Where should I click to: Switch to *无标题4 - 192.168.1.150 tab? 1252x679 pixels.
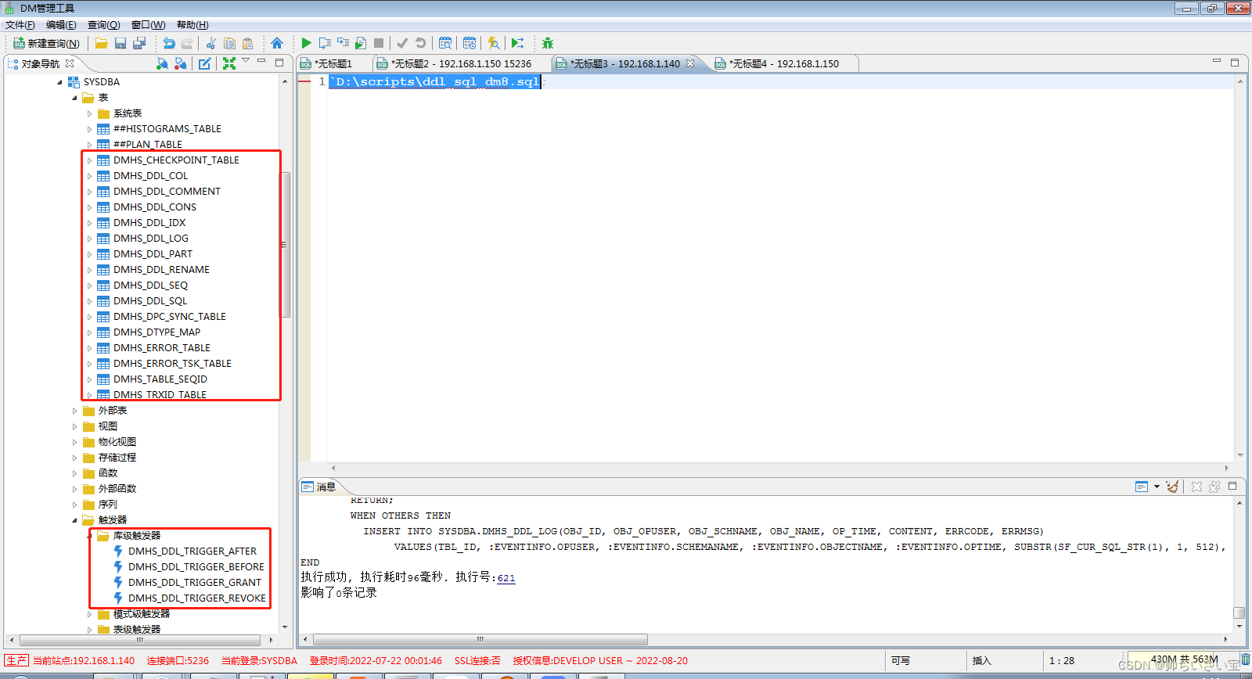coord(783,64)
